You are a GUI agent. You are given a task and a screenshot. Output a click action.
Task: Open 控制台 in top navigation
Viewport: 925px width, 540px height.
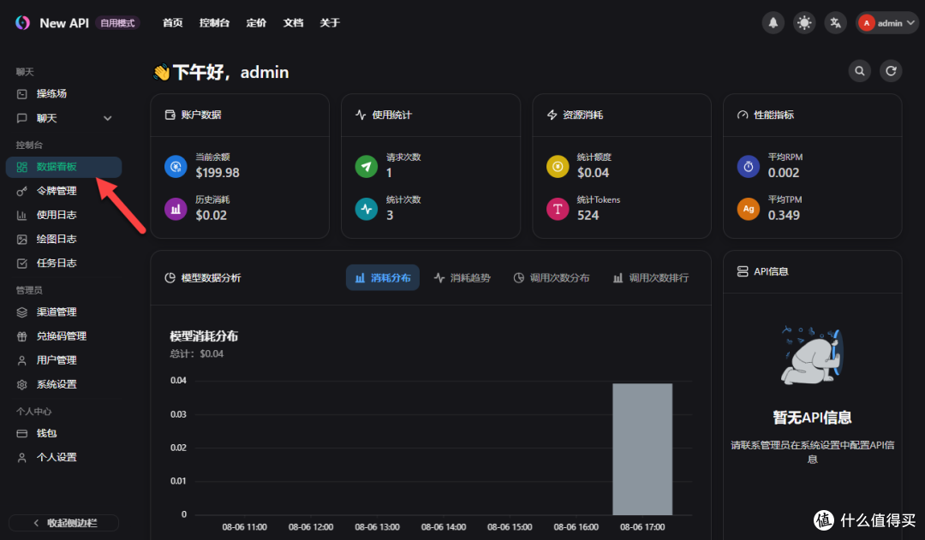pyautogui.click(x=214, y=23)
